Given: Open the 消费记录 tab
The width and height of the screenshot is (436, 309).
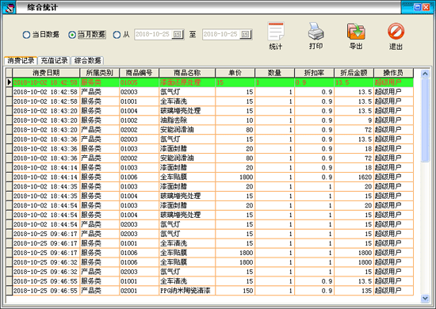Looking at the screenshot, I should [21, 60].
